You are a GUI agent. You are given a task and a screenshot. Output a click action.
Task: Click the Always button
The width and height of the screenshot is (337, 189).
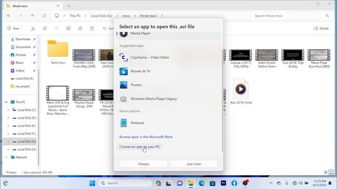pyautogui.click(x=144, y=164)
